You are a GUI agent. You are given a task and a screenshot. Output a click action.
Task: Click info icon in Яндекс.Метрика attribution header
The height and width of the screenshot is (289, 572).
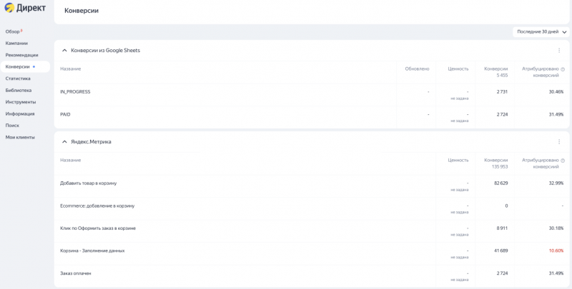click(x=563, y=161)
